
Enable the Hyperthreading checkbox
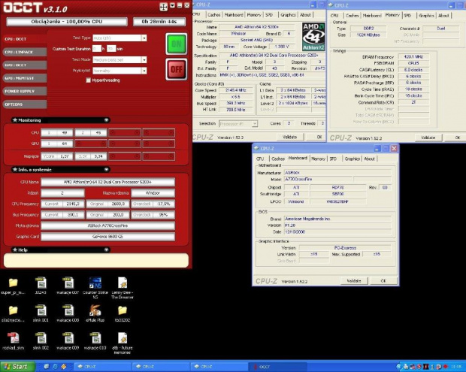88,80
